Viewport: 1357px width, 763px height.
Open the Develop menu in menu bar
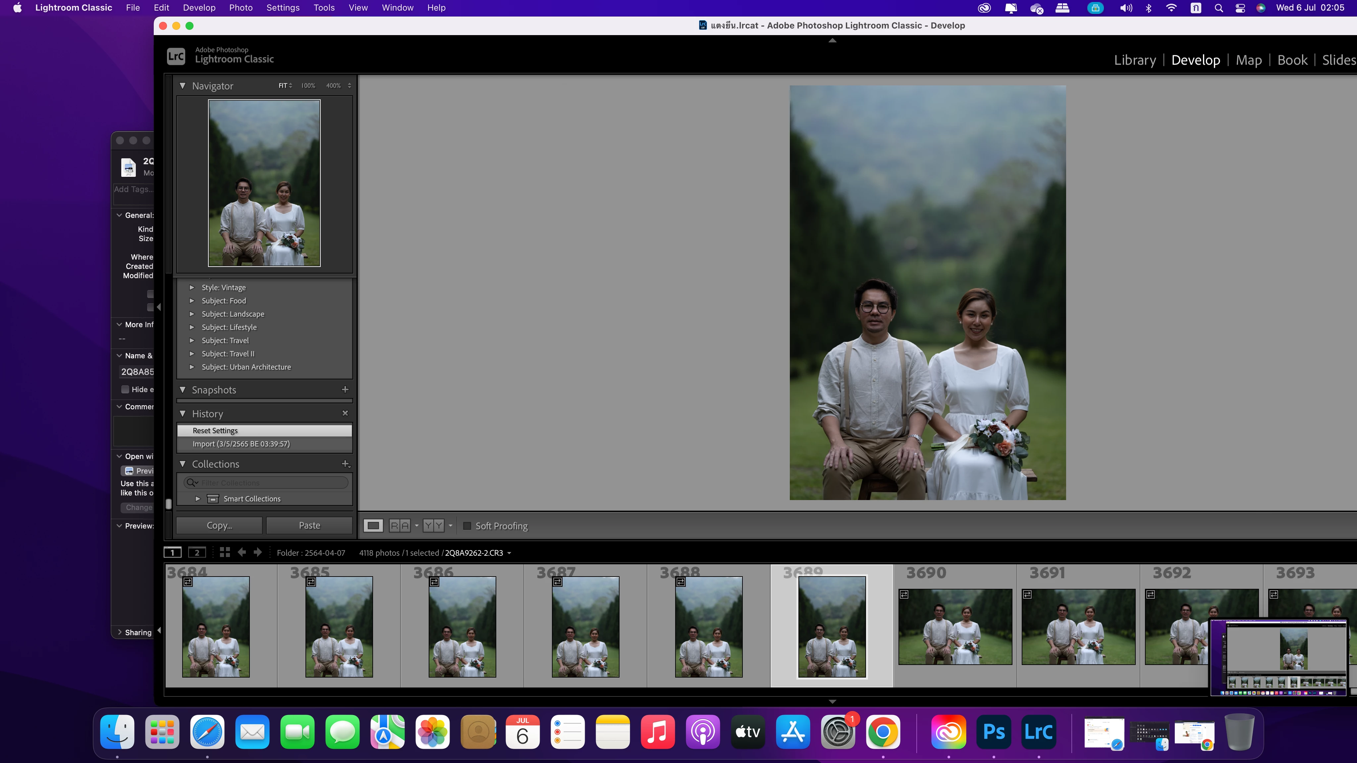(x=198, y=8)
